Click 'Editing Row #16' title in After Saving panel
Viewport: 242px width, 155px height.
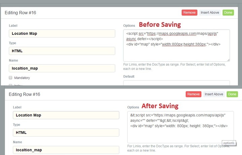(24, 94)
